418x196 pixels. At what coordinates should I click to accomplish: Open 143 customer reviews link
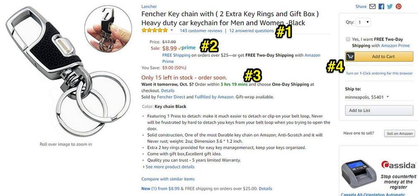pyautogui.click(x=201, y=31)
